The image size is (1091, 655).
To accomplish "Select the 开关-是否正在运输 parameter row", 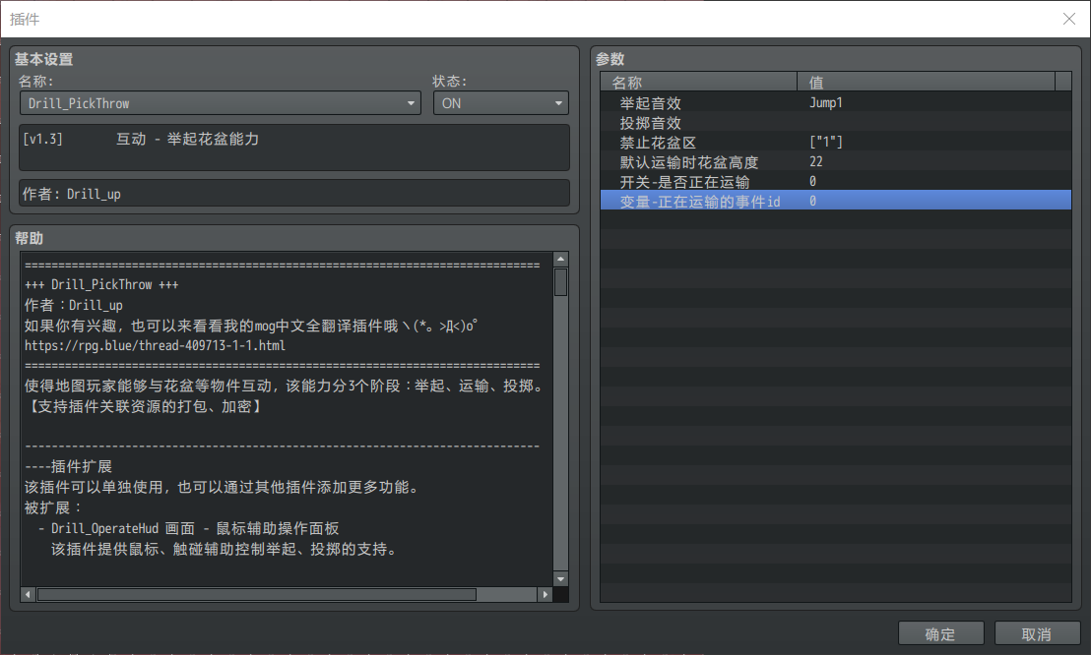I will click(836, 181).
